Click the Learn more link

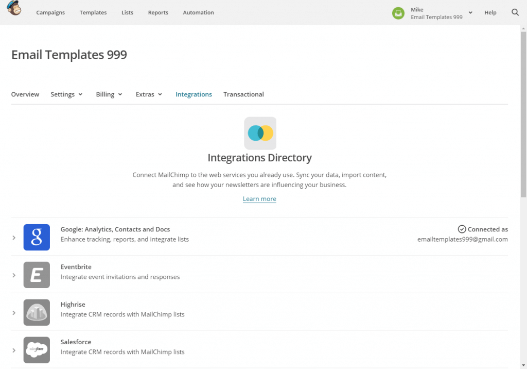point(259,199)
